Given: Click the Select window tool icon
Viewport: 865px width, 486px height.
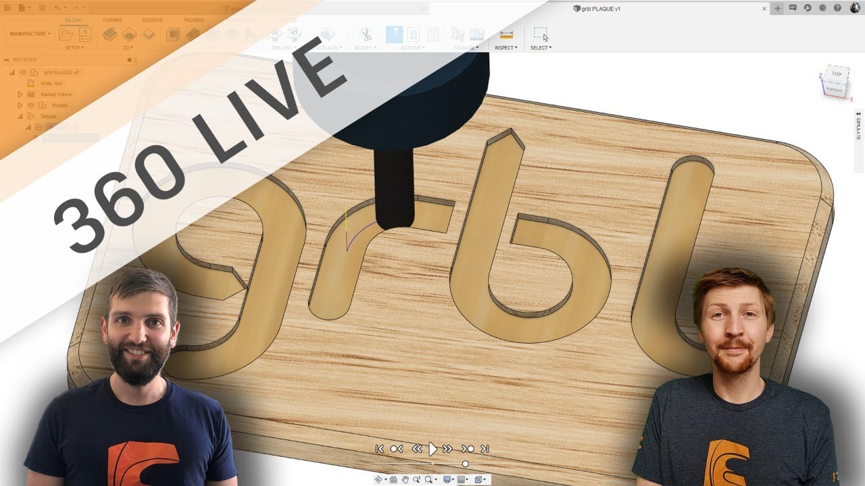Looking at the screenshot, I should pos(541,34).
